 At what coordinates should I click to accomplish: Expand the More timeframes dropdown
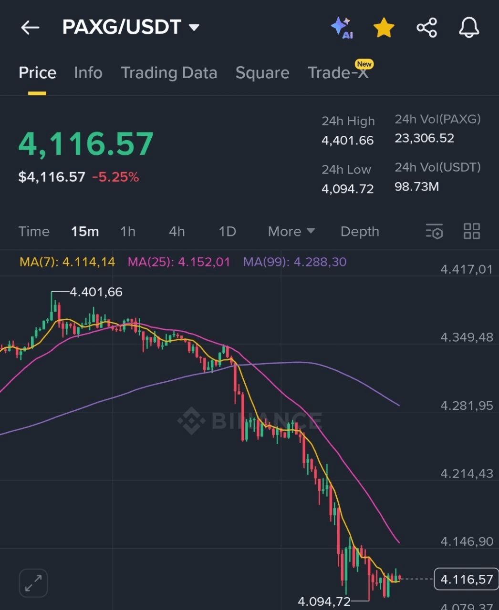coord(291,232)
